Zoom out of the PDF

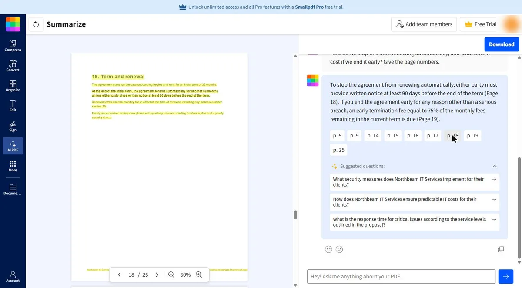171,275
